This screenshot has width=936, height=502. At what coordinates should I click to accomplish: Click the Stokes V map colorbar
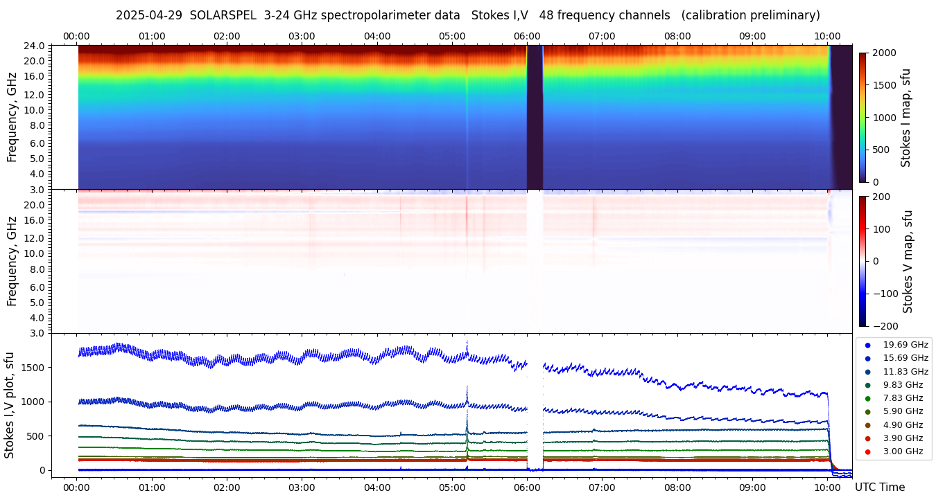coord(863,261)
